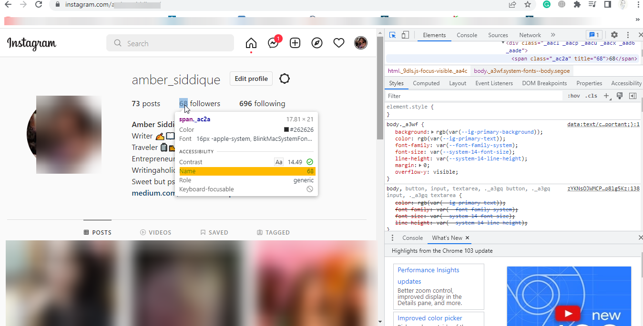The width and height of the screenshot is (643, 326).
Task: Open the Grammarly extension icon
Action: pyautogui.click(x=547, y=4)
